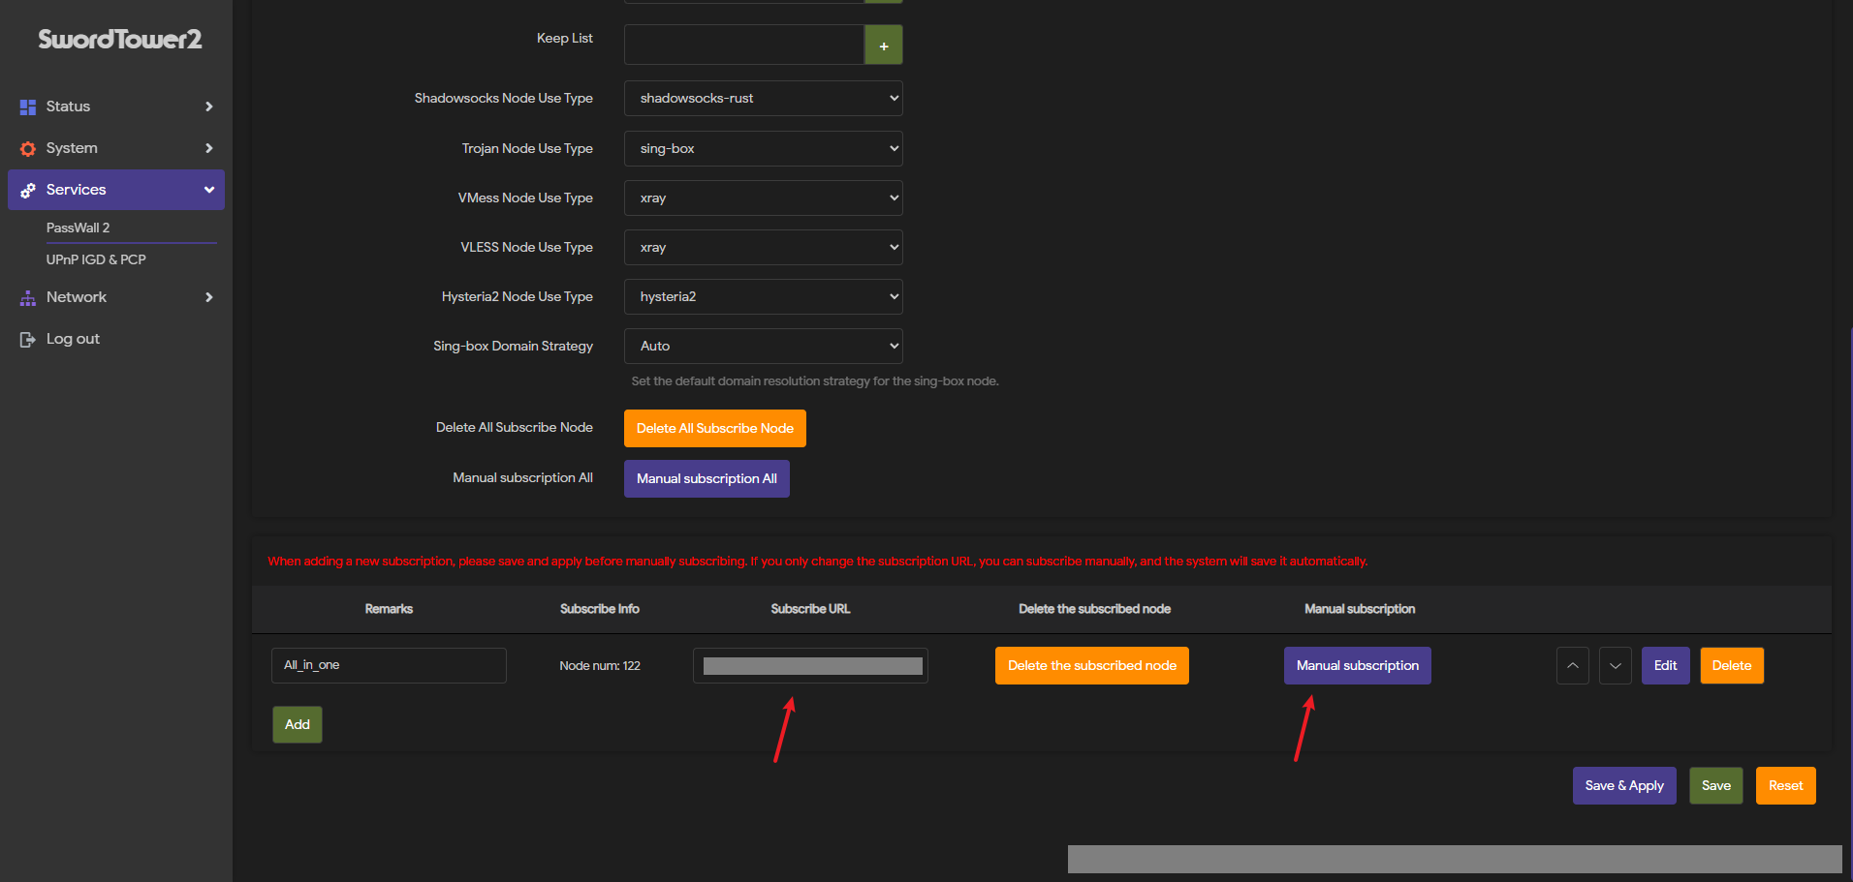Expand the Status menu chevron
The height and width of the screenshot is (882, 1853).
pos(208,106)
